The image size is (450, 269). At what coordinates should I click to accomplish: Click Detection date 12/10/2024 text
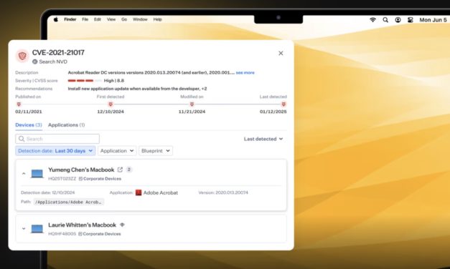(48, 192)
